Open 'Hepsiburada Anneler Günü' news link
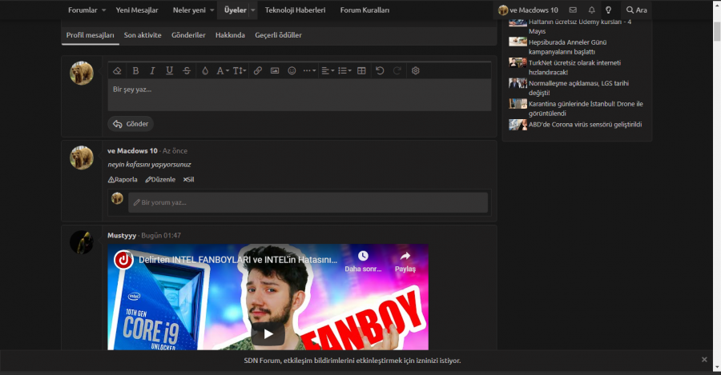The height and width of the screenshot is (375, 721). pos(567,47)
